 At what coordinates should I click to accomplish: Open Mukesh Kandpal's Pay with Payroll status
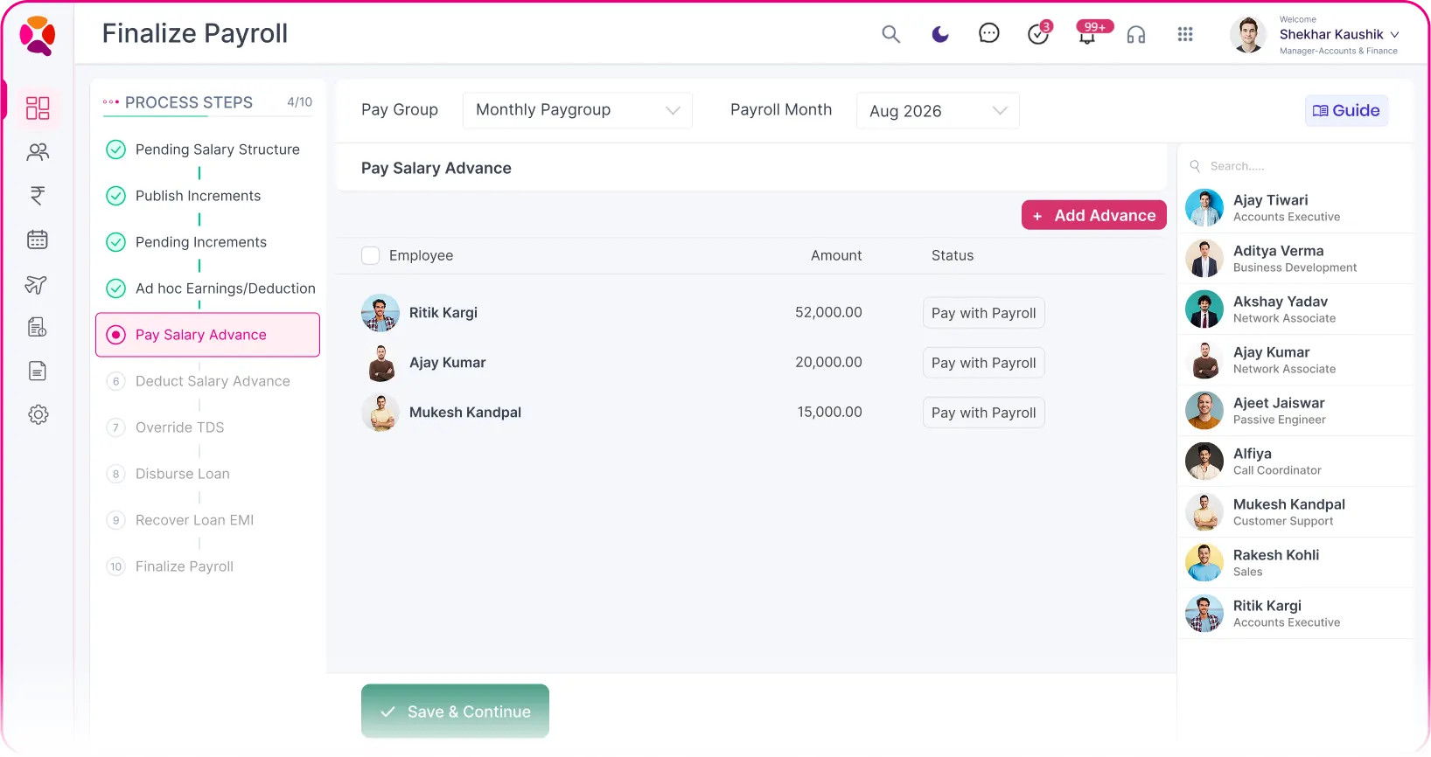983,413
